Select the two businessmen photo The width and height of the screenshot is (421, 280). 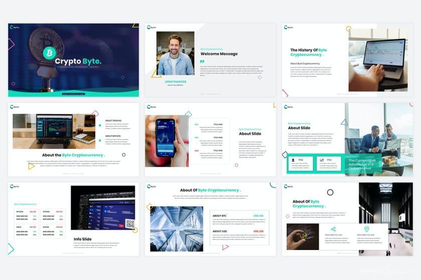[379, 140]
